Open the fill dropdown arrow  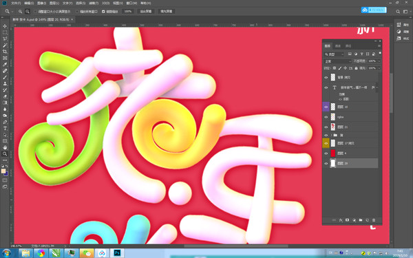379,68
